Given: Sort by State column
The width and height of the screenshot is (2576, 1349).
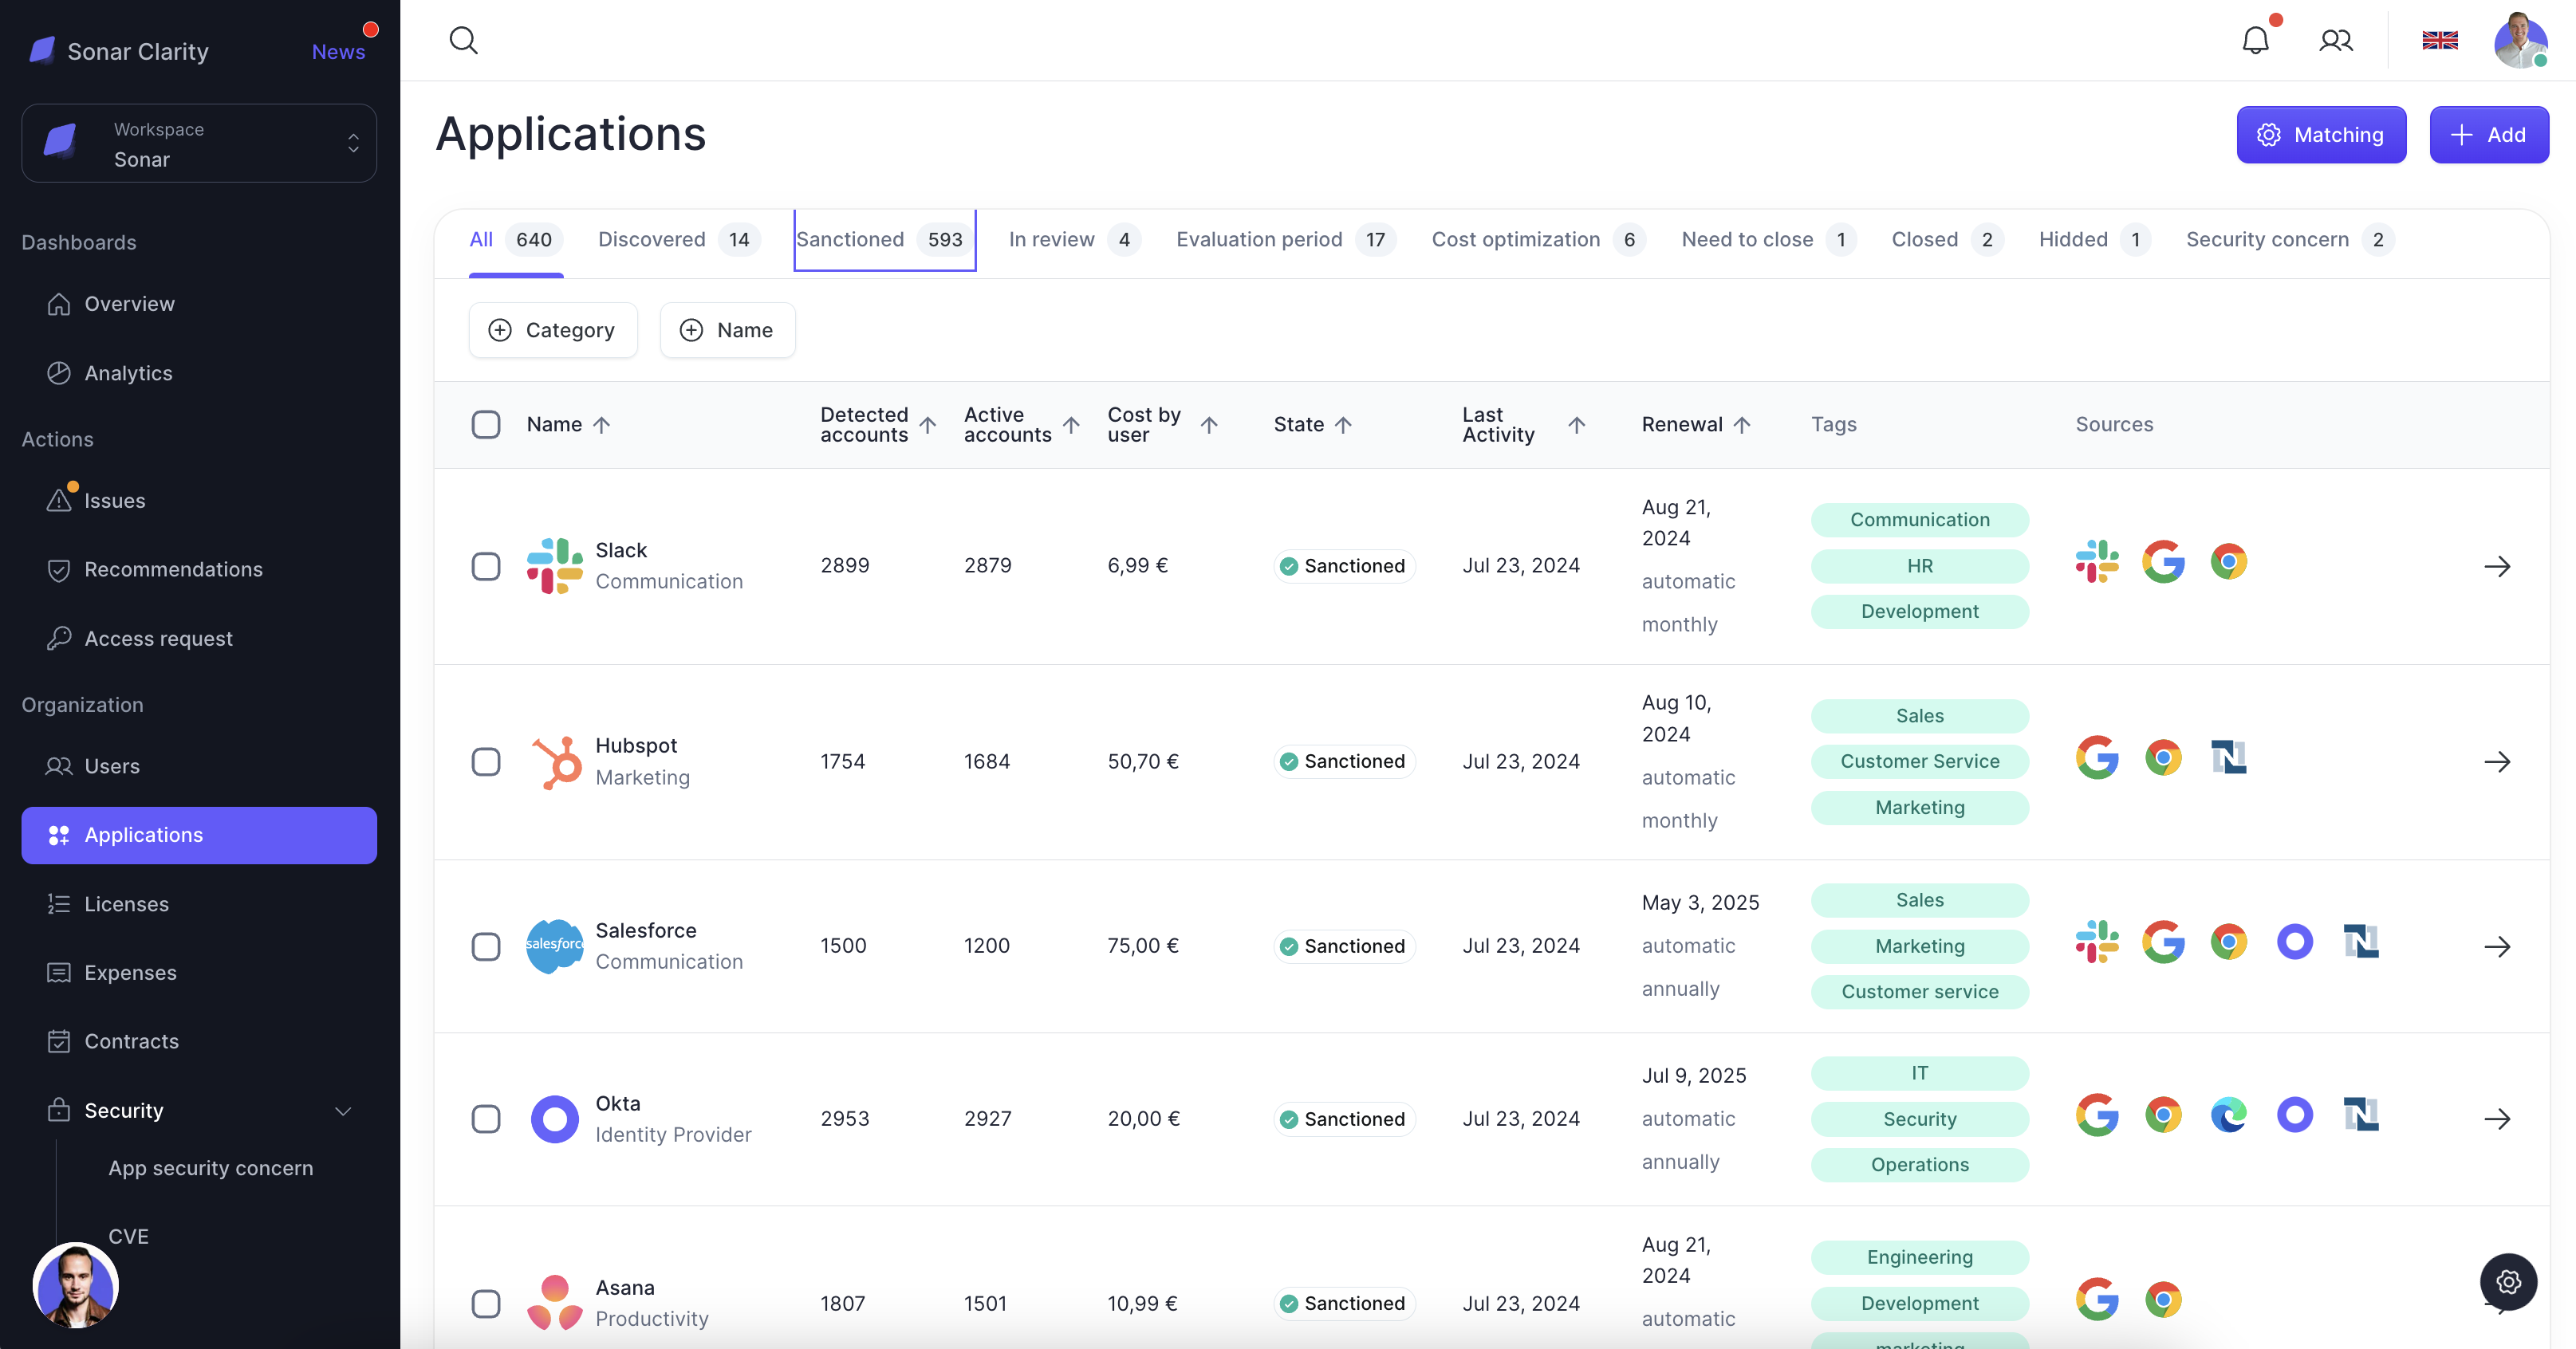Looking at the screenshot, I should [x=1343, y=424].
